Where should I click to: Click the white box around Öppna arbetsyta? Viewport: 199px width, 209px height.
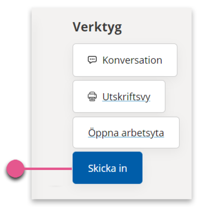[126, 133]
